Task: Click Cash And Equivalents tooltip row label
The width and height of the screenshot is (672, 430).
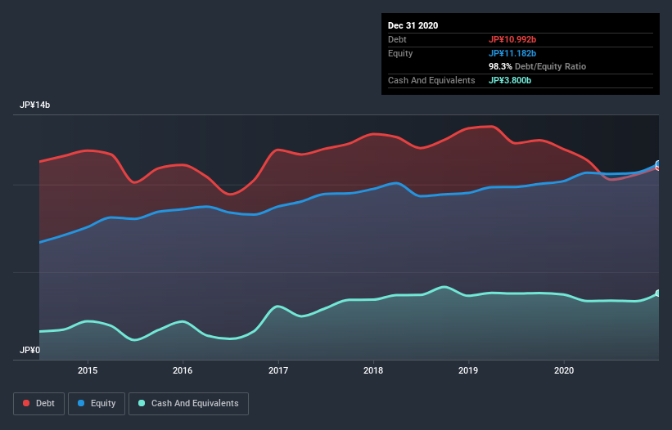Action: pos(431,80)
